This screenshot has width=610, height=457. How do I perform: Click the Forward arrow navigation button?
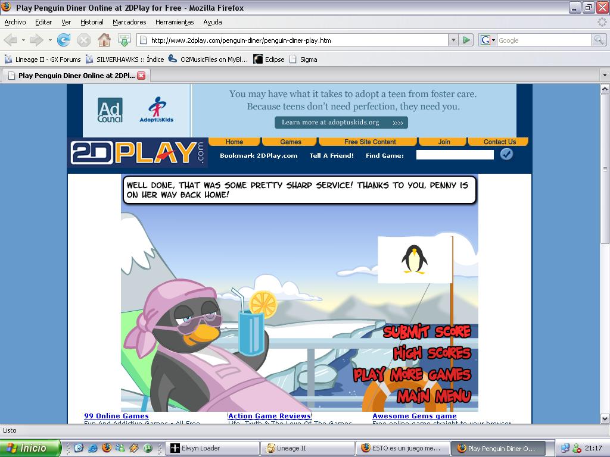click(x=36, y=40)
